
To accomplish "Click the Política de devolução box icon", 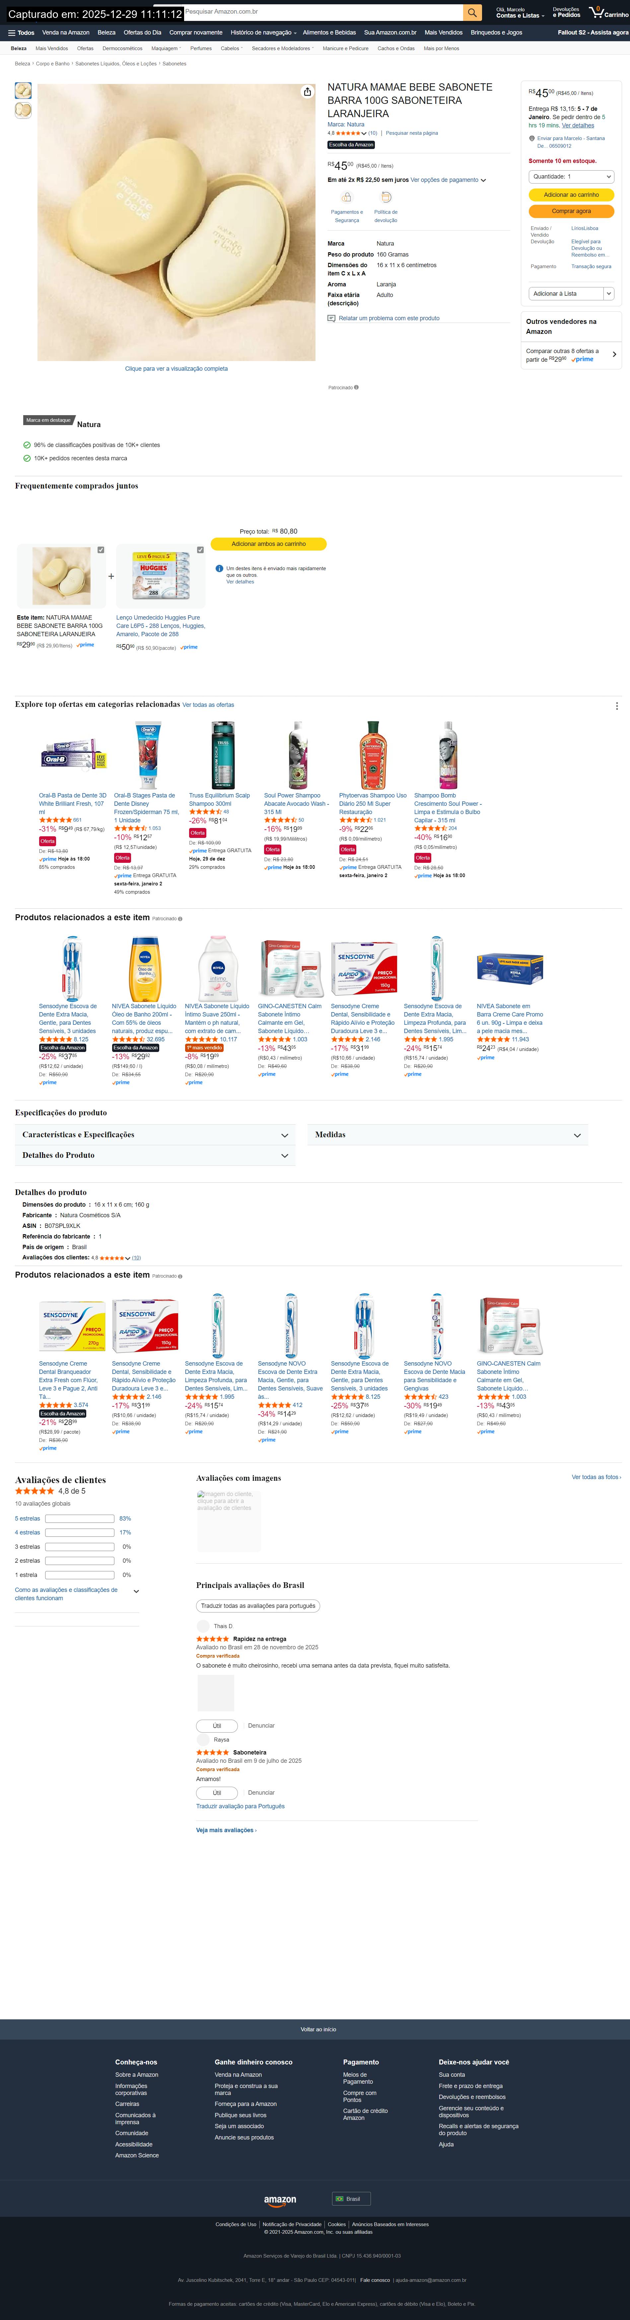I will click(385, 196).
